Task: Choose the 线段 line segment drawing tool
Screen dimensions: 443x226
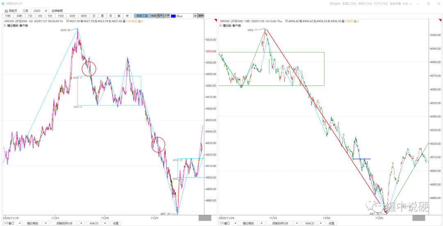Action: 153,16
